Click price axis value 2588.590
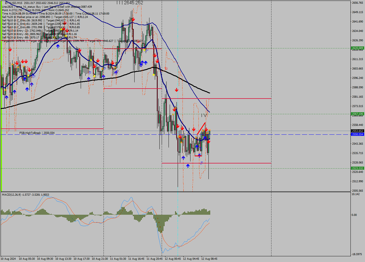Screen dimensions: 365x262 coord(358,87)
